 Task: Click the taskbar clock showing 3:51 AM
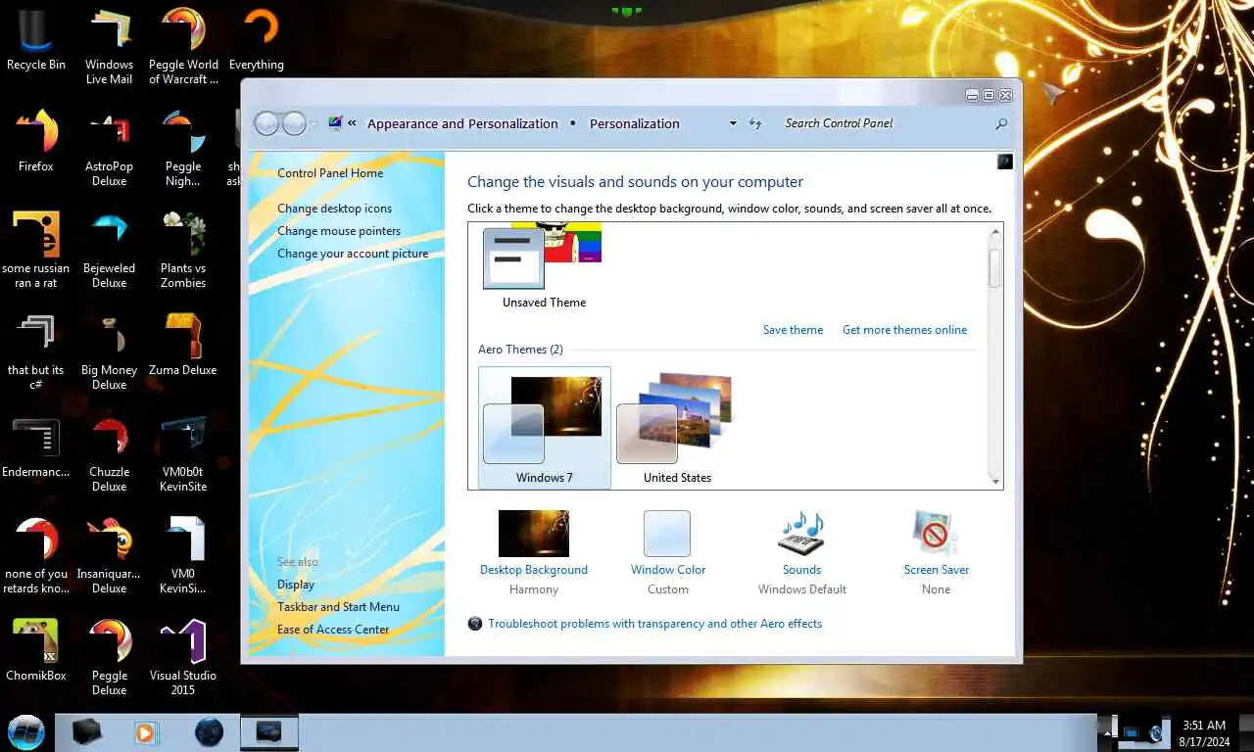[1204, 732]
